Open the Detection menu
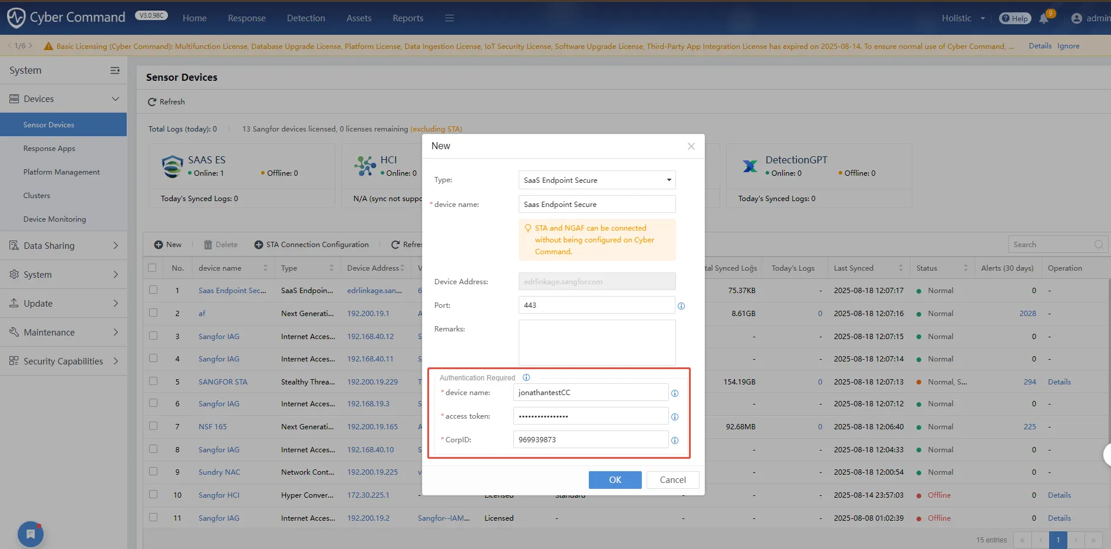The image size is (1111, 549). click(306, 18)
